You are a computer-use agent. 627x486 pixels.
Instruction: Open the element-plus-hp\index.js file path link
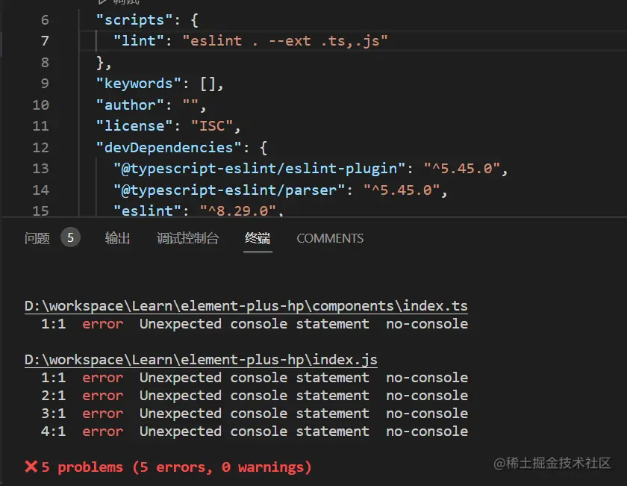(201, 360)
